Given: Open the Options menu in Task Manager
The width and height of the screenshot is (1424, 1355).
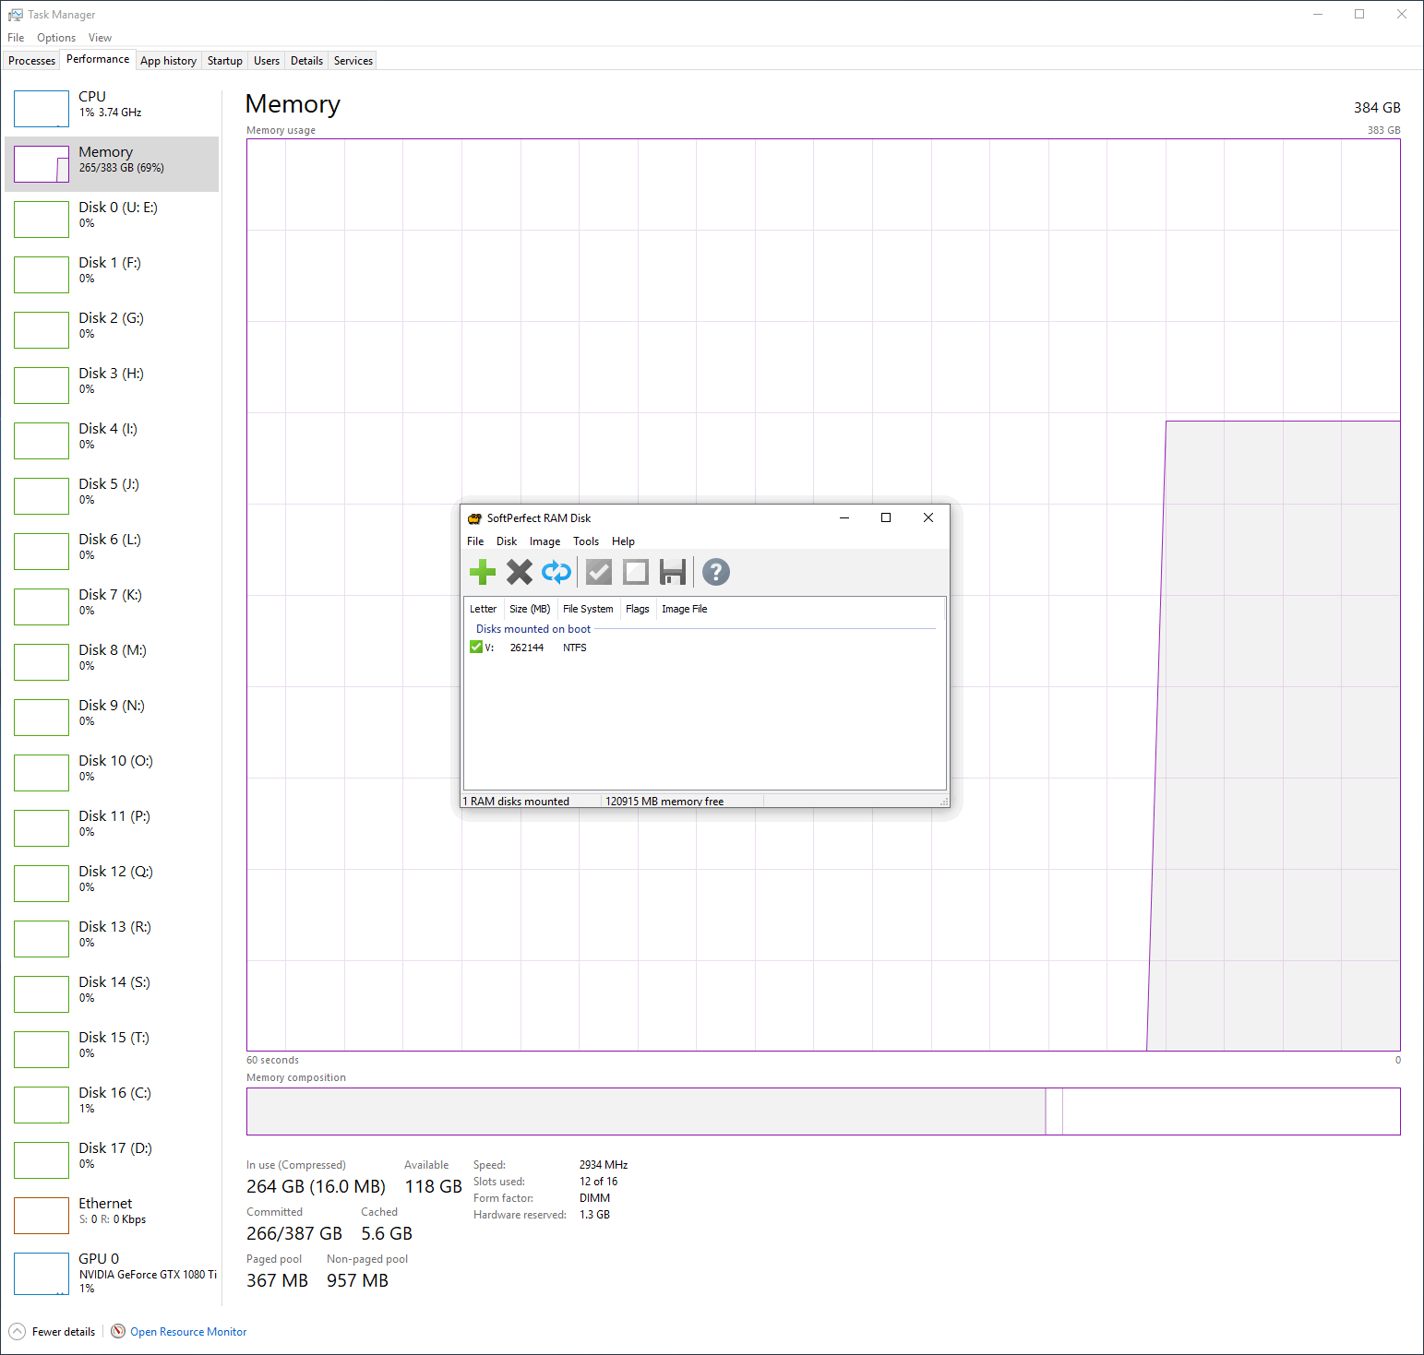Looking at the screenshot, I should 56,38.
